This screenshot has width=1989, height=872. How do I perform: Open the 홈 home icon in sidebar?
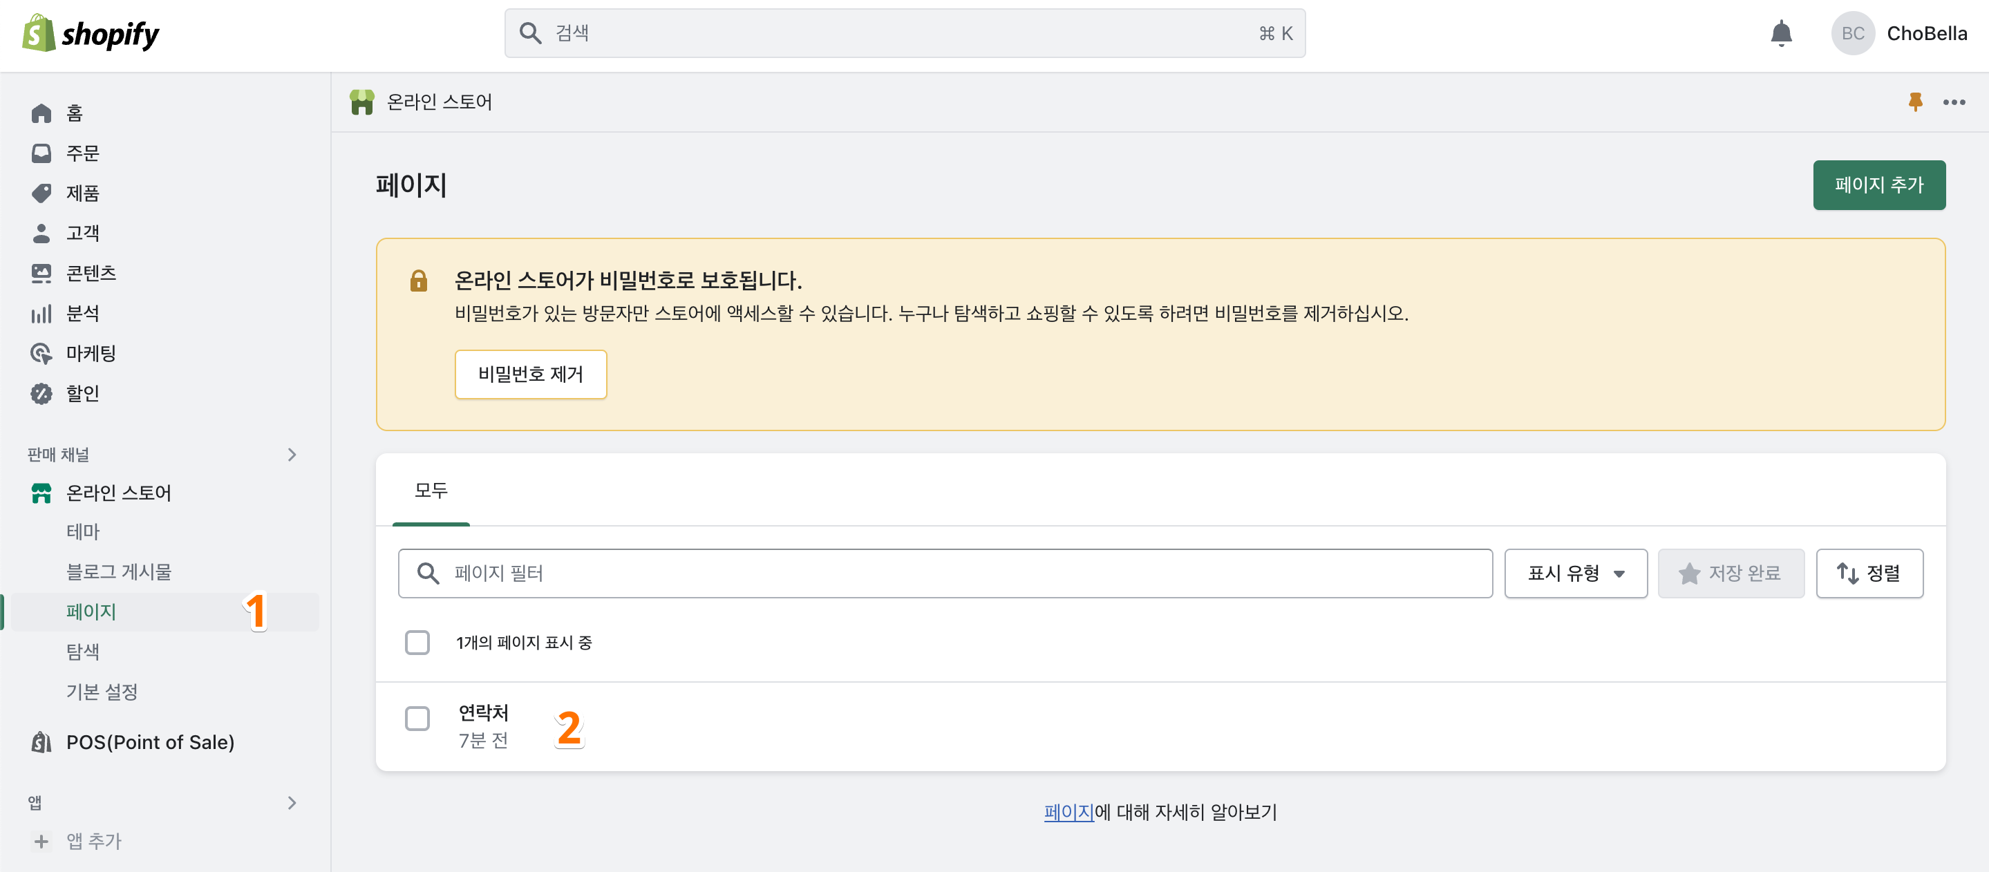point(41,113)
